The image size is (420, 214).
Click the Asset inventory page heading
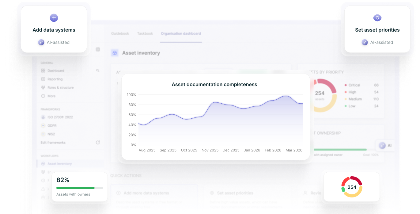[x=141, y=53]
